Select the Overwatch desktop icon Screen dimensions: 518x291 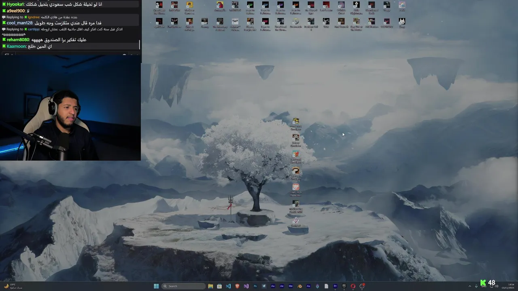pos(295,23)
